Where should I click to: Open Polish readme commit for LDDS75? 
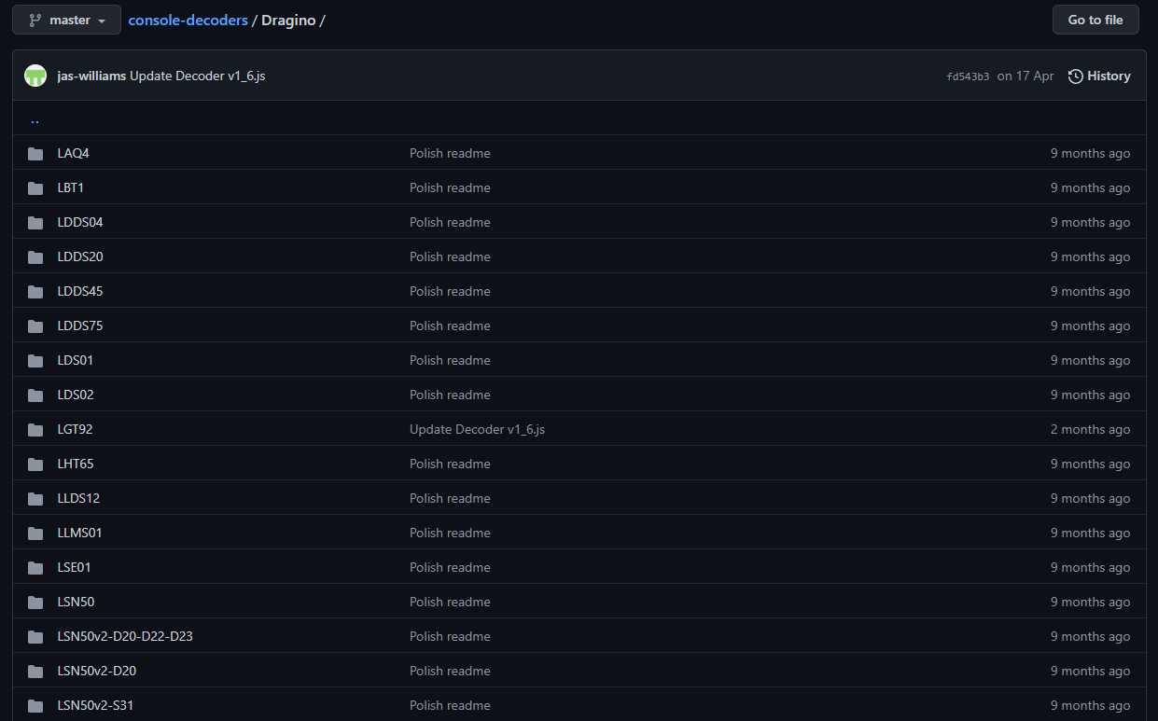click(450, 326)
